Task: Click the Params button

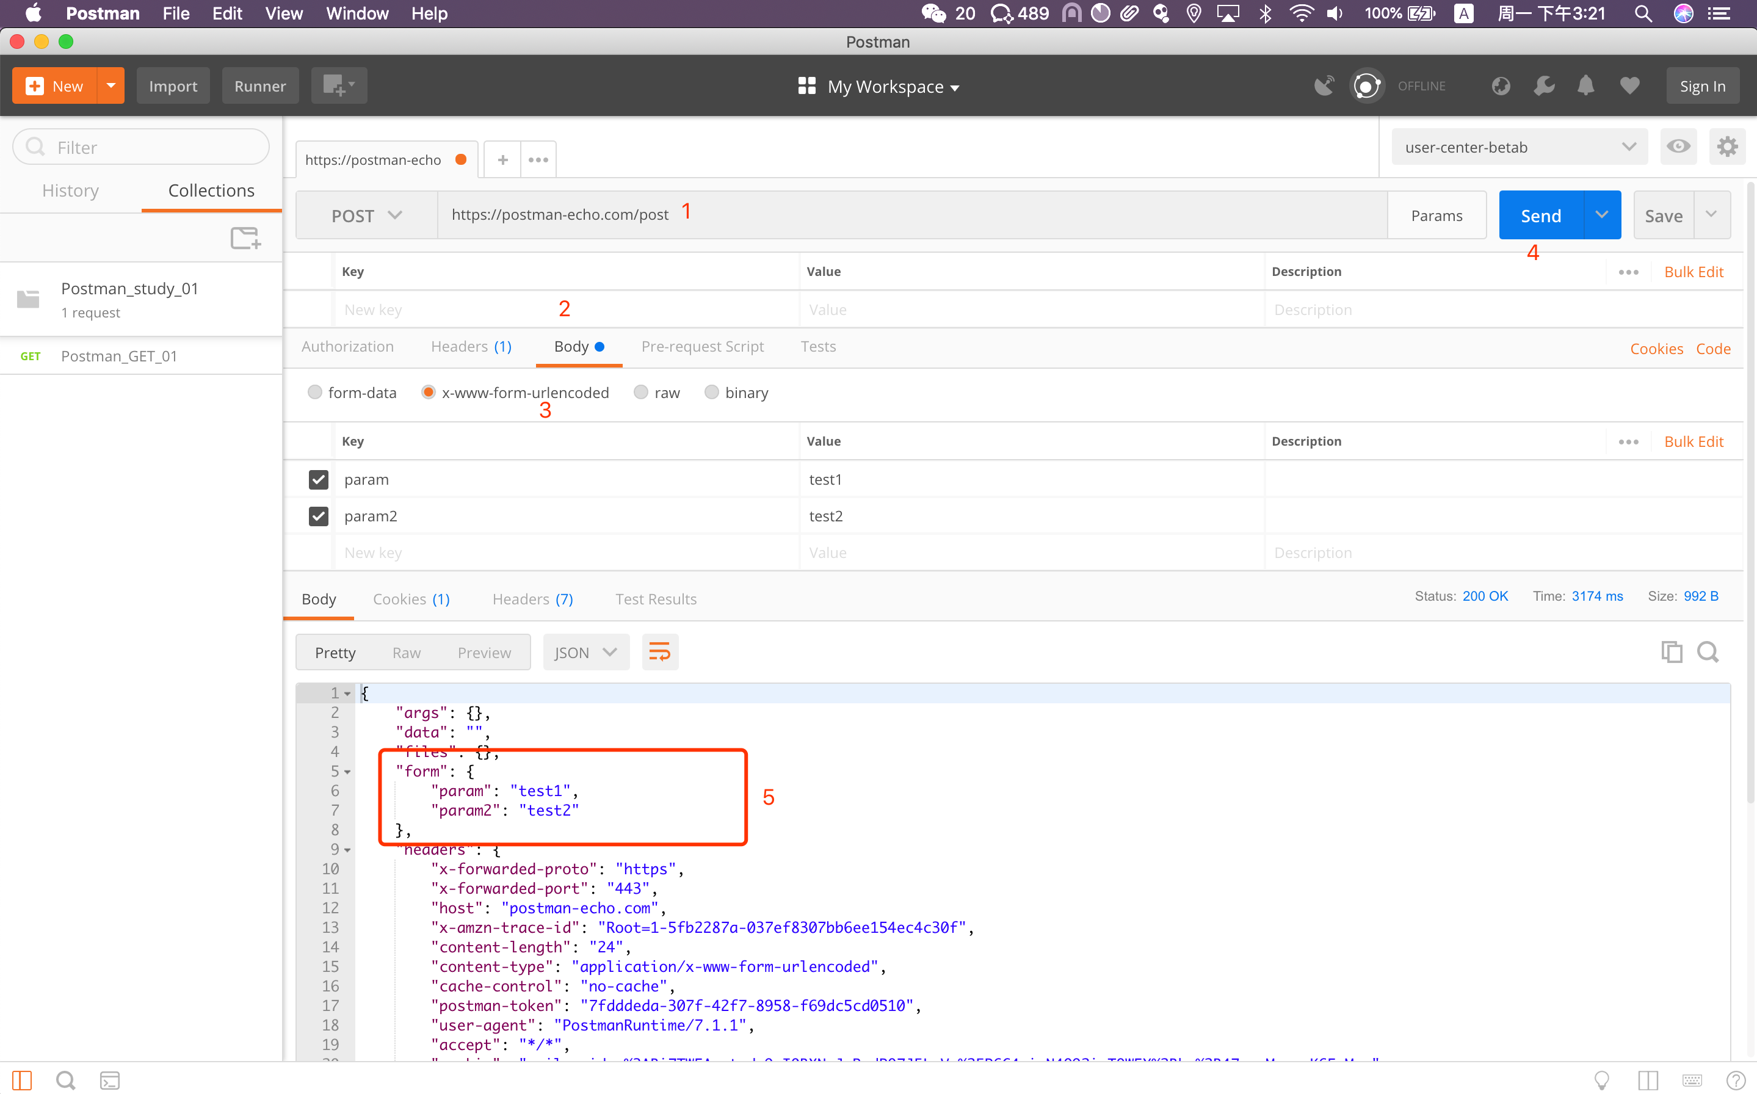Action: [x=1436, y=216]
